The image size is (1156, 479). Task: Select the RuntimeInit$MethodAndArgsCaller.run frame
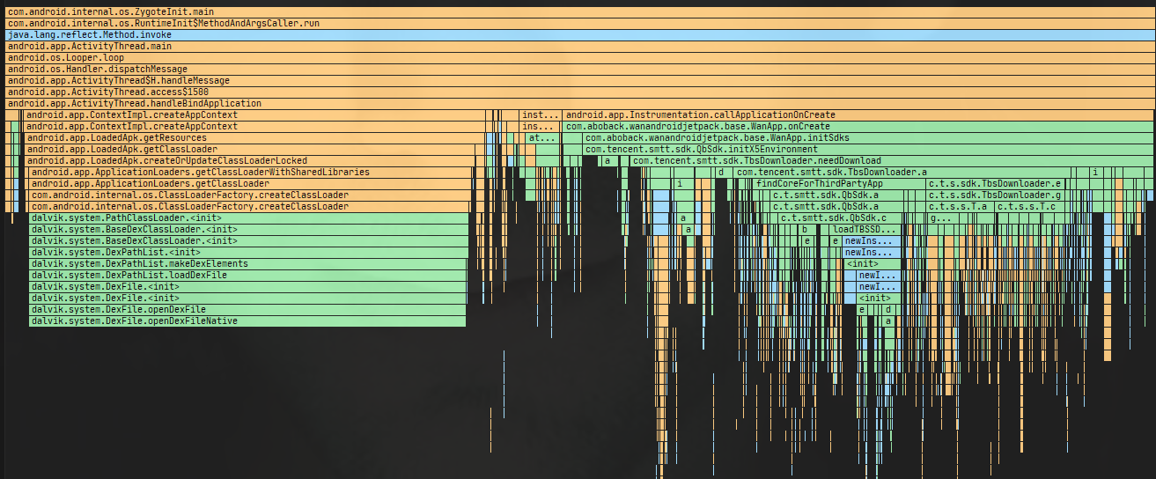click(352, 23)
